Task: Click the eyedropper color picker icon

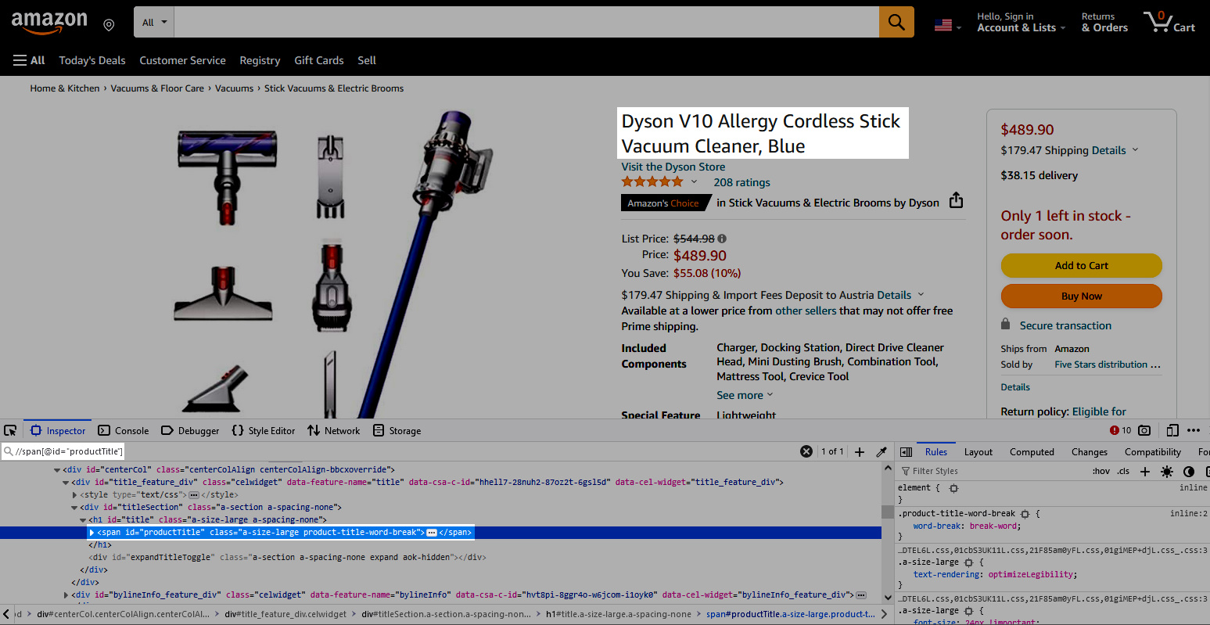Action: click(881, 452)
